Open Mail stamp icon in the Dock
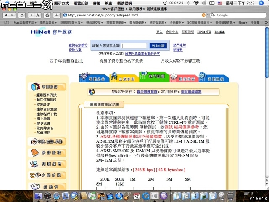Viewport: 269px width, 202px height. (x=66, y=196)
